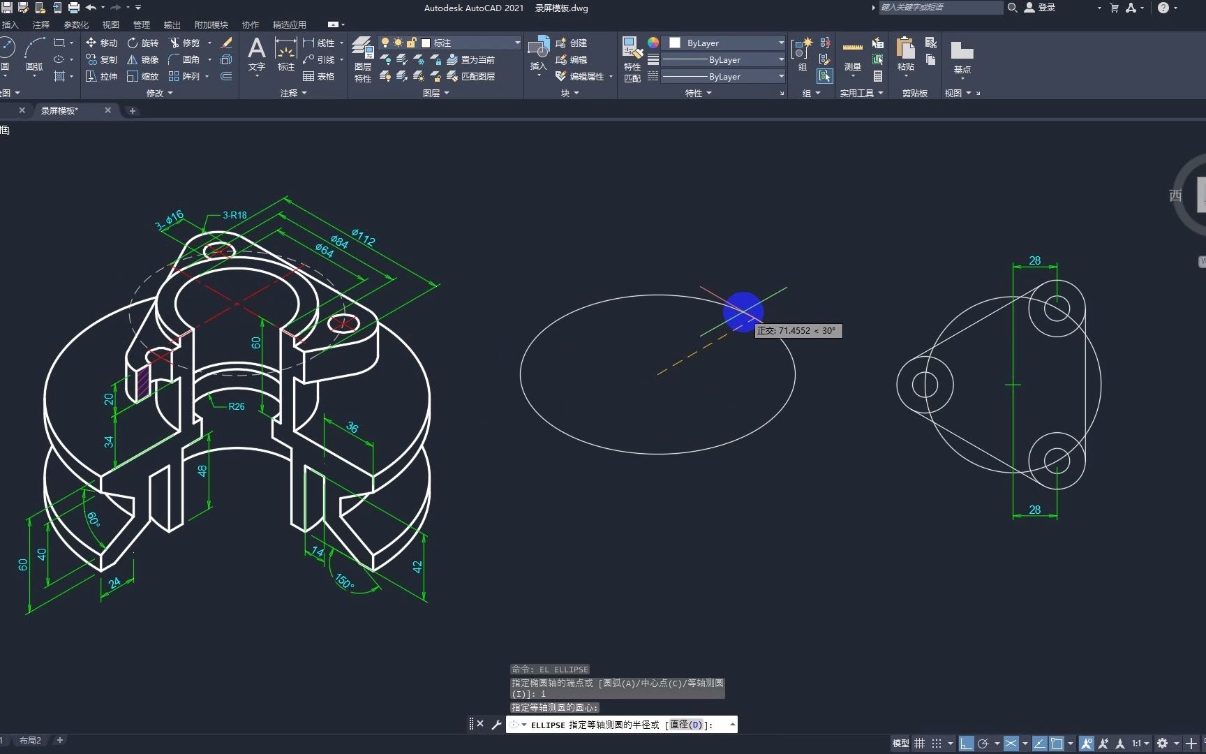
Task: Expand the Properties (特性) panel
Action: [698, 93]
